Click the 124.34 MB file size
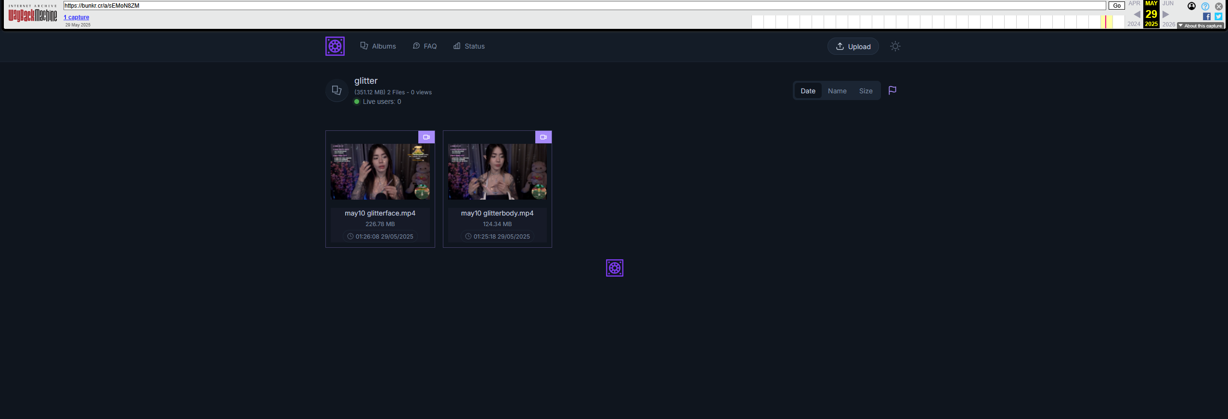This screenshot has width=1228, height=419. click(497, 224)
